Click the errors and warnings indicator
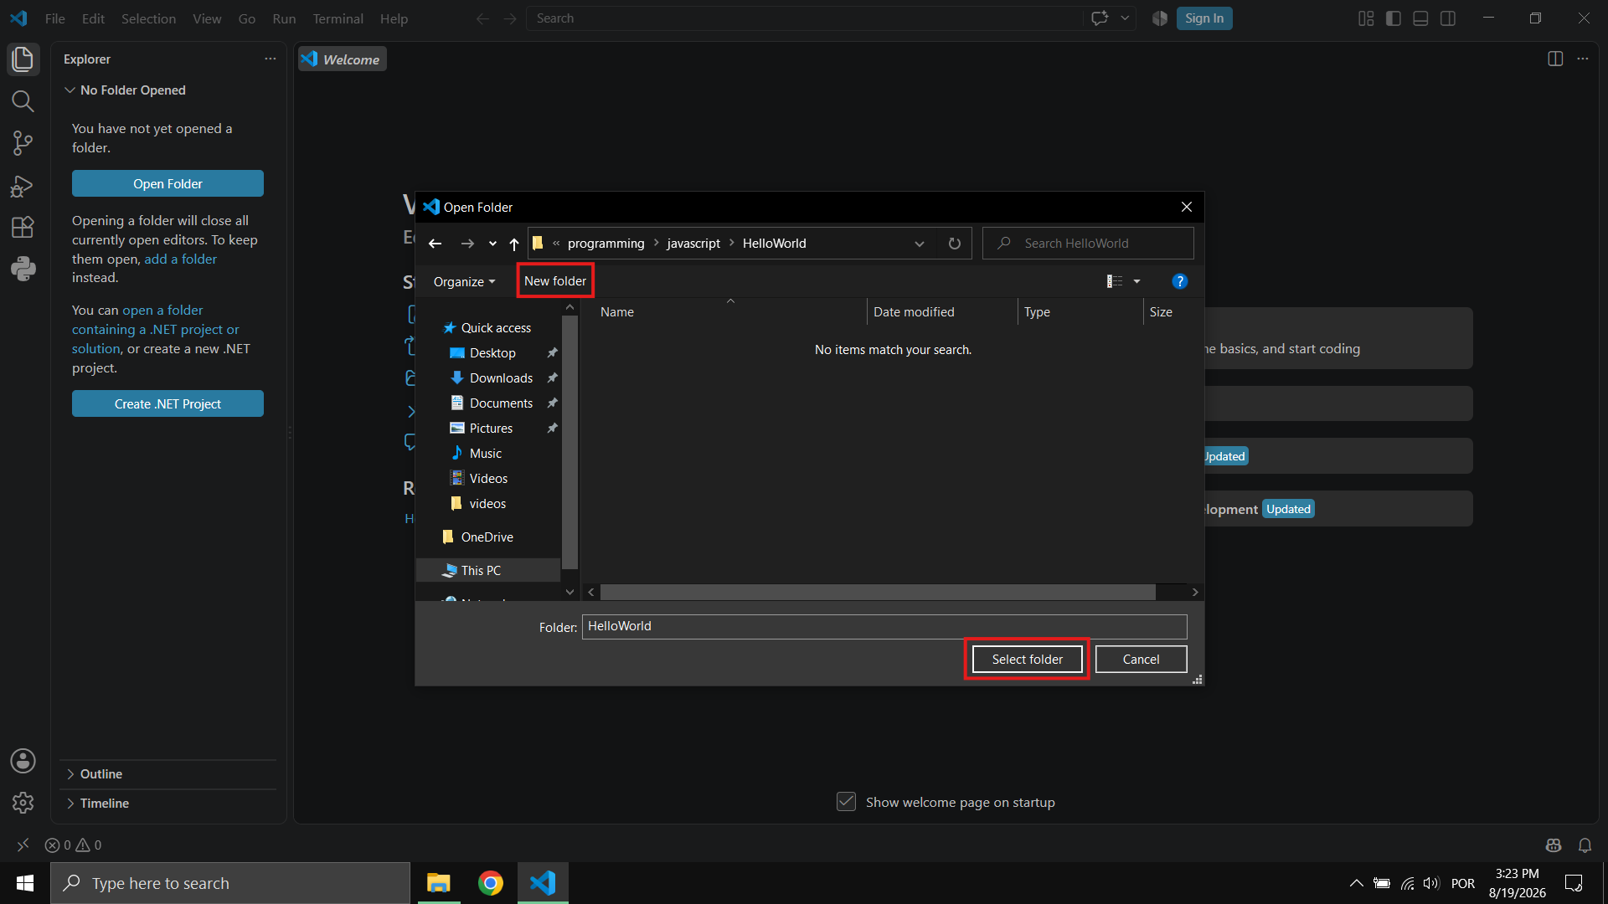Viewport: 1608px width, 904px height. (x=74, y=845)
